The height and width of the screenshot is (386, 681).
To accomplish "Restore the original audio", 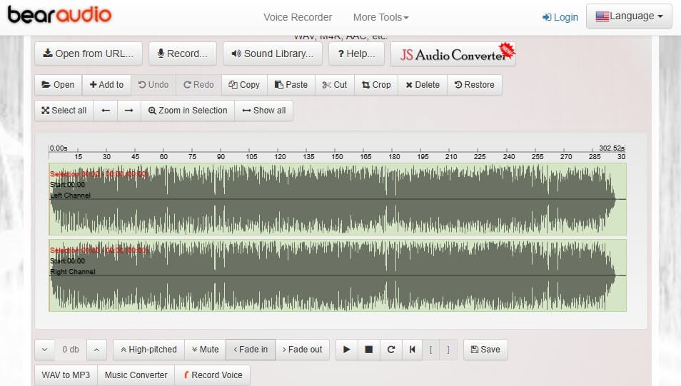I will 474,85.
